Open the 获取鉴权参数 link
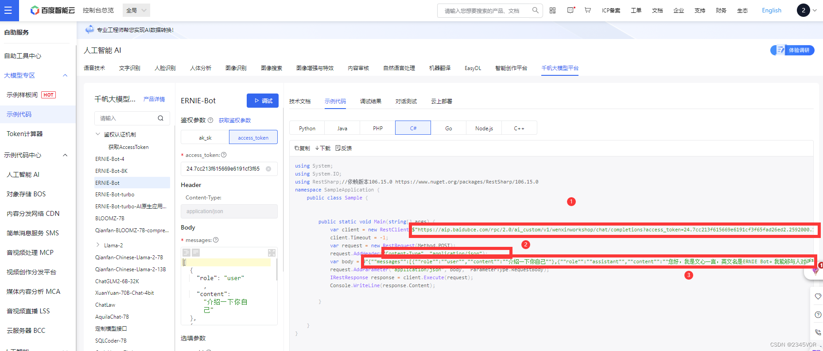 (235, 120)
